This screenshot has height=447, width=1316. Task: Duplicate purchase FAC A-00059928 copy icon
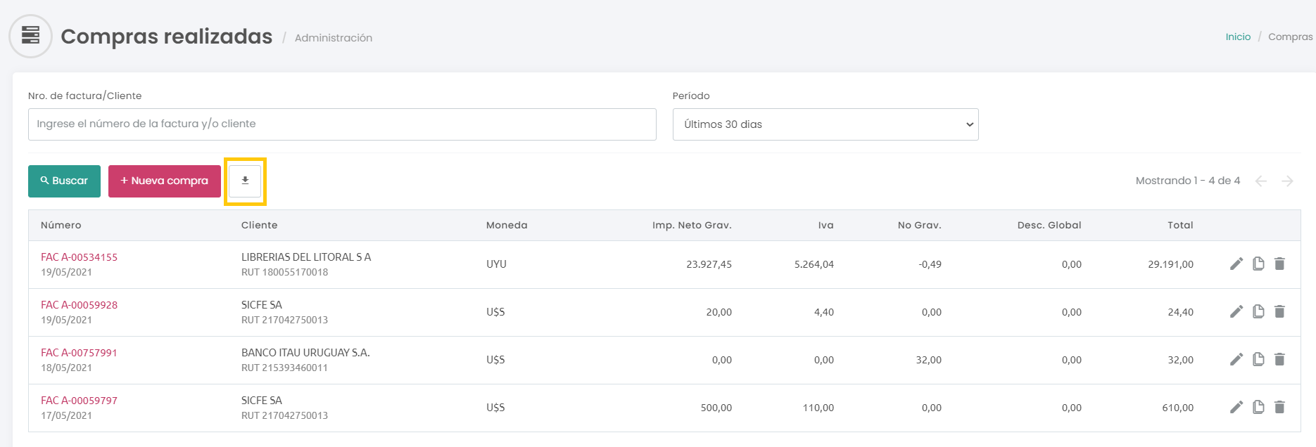1258,311
